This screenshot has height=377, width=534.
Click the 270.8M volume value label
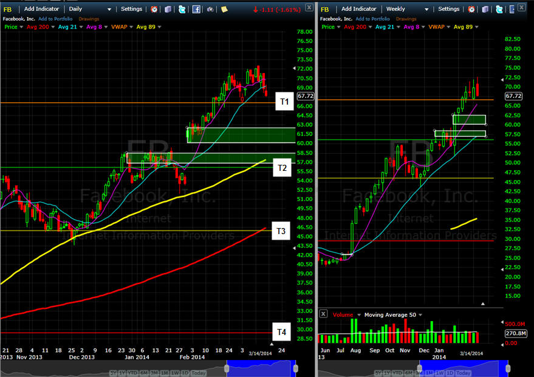pos(516,333)
